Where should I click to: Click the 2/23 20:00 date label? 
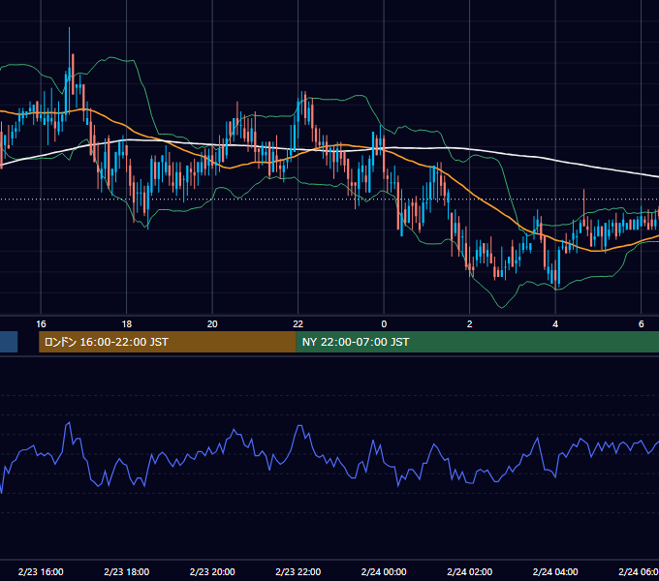pyautogui.click(x=212, y=571)
